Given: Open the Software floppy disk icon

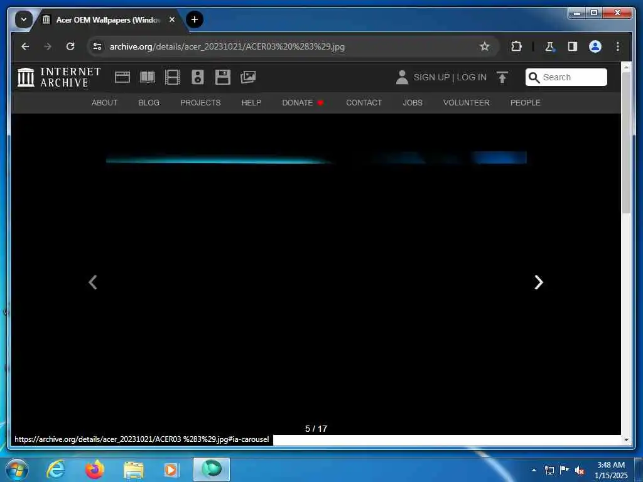Looking at the screenshot, I should tap(223, 77).
